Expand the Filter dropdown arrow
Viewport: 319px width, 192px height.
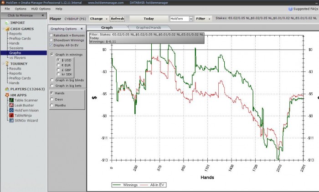pos(209,19)
